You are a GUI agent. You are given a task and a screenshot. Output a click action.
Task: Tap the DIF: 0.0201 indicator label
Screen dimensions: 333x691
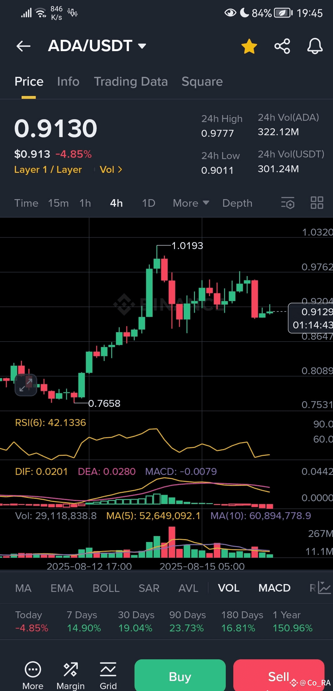point(41,471)
